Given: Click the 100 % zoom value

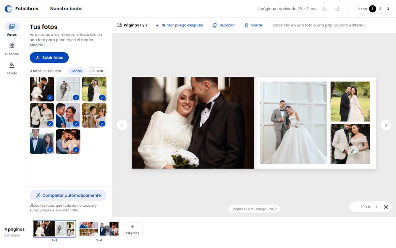Looking at the screenshot, I should point(366,207).
